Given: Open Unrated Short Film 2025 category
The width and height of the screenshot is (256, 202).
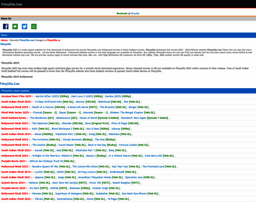Looking at the screenshot, I should tap(17, 96).
